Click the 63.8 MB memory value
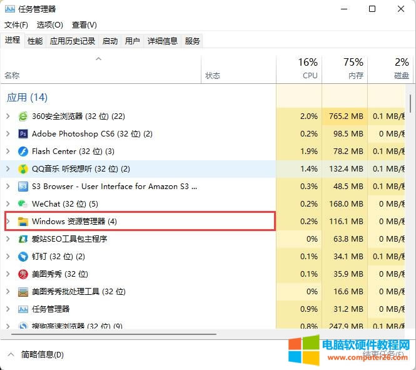This screenshot has height=370, width=416. (348, 239)
